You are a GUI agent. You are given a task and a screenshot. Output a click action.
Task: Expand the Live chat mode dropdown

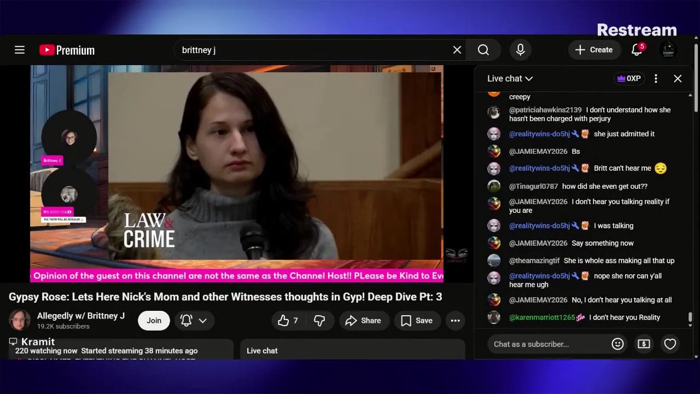(x=510, y=78)
